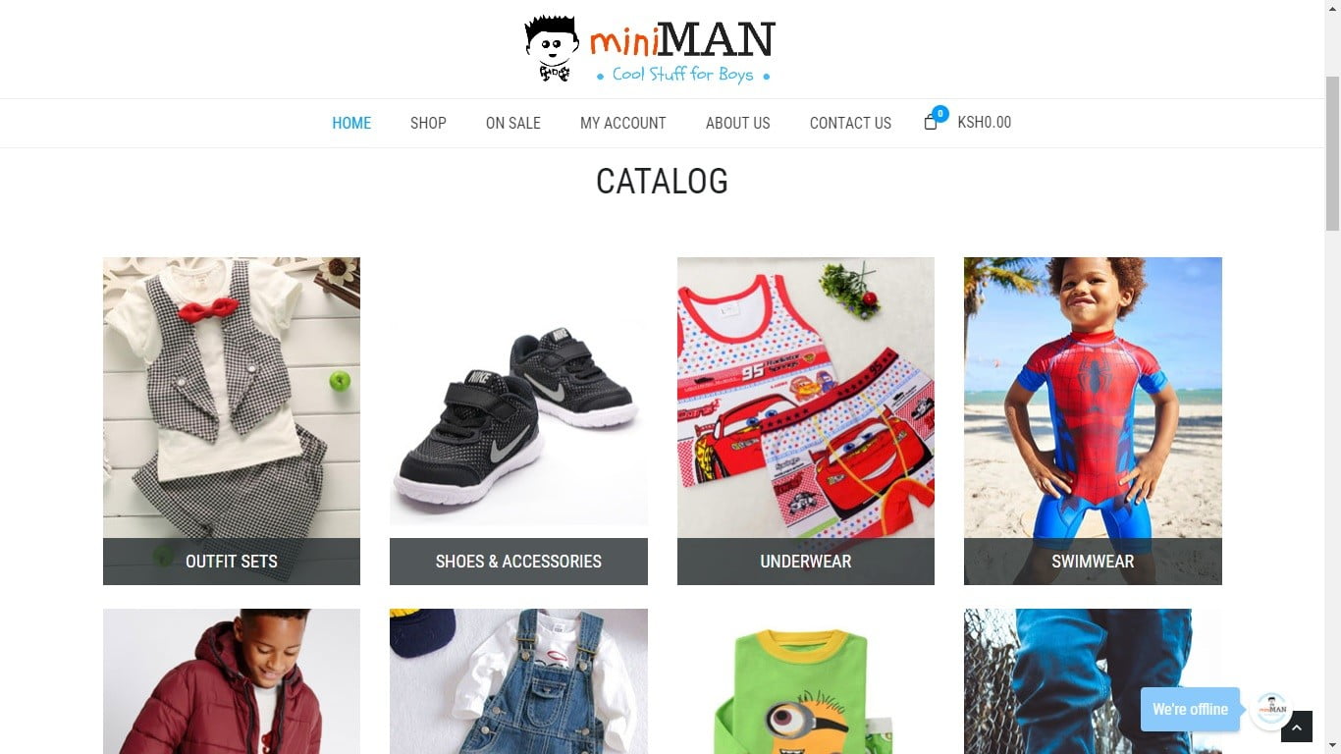The width and height of the screenshot is (1341, 754).
Task: View cart total KSH0.00
Action: 985,123
